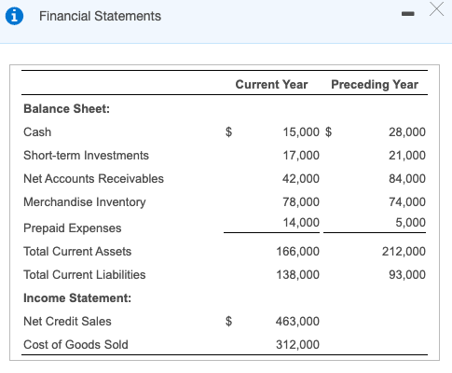Select the value 21,000

pos(407,156)
